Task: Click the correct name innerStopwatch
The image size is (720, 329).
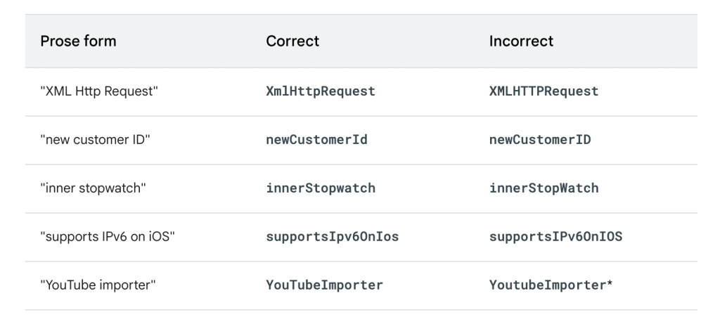Action: click(x=321, y=188)
